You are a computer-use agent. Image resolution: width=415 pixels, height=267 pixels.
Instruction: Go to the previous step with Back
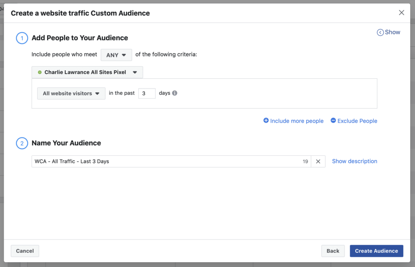(x=333, y=251)
